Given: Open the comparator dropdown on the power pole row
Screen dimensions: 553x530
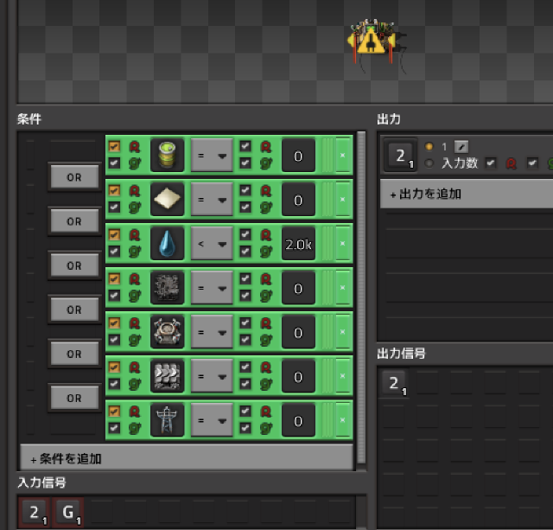Looking at the screenshot, I should click(x=211, y=421).
